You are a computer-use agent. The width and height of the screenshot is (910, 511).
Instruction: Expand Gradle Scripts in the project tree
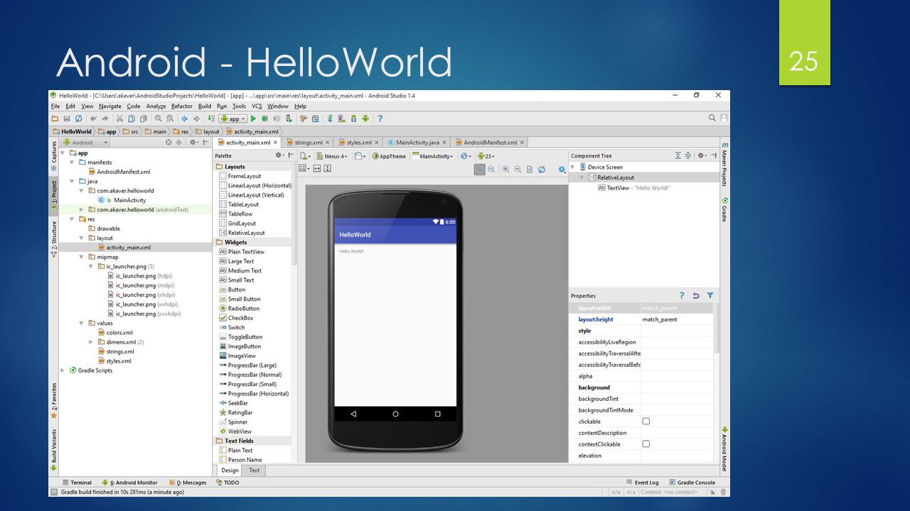pyautogui.click(x=63, y=370)
